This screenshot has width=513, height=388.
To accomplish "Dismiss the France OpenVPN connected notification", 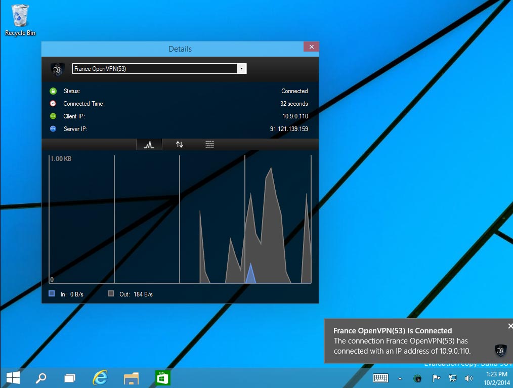I will coord(510,326).
